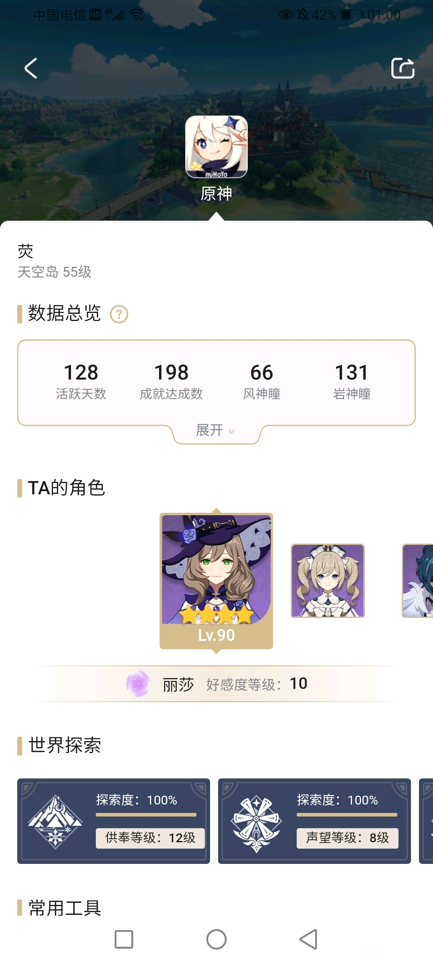This screenshot has height=963, width=433.
Task: Select the partially visible Kaeya portrait
Action: tap(417, 581)
